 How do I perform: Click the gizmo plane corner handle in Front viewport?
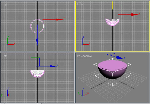coord(121,6)
